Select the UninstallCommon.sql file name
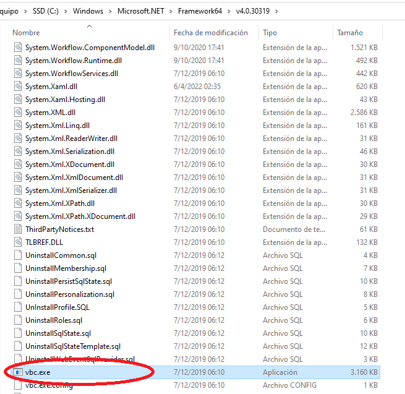This screenshot has height=394, width=405. coord(61,255)
